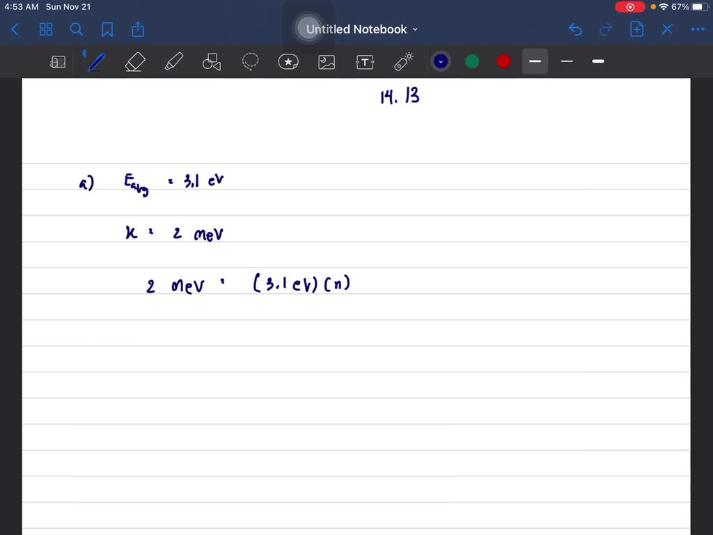This screenshot has width=713, height=535.
Task: Select the Lasso selection tool
Action: coord(250,61)
